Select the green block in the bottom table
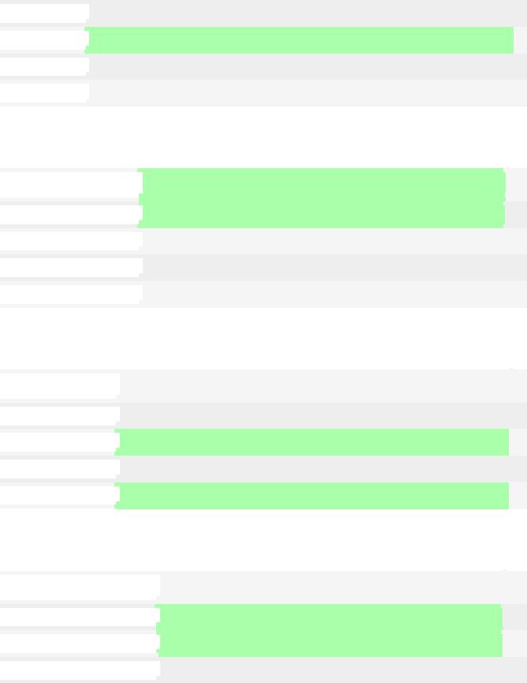The width and height of the screenshot is (527, 683). pos(330,630)
